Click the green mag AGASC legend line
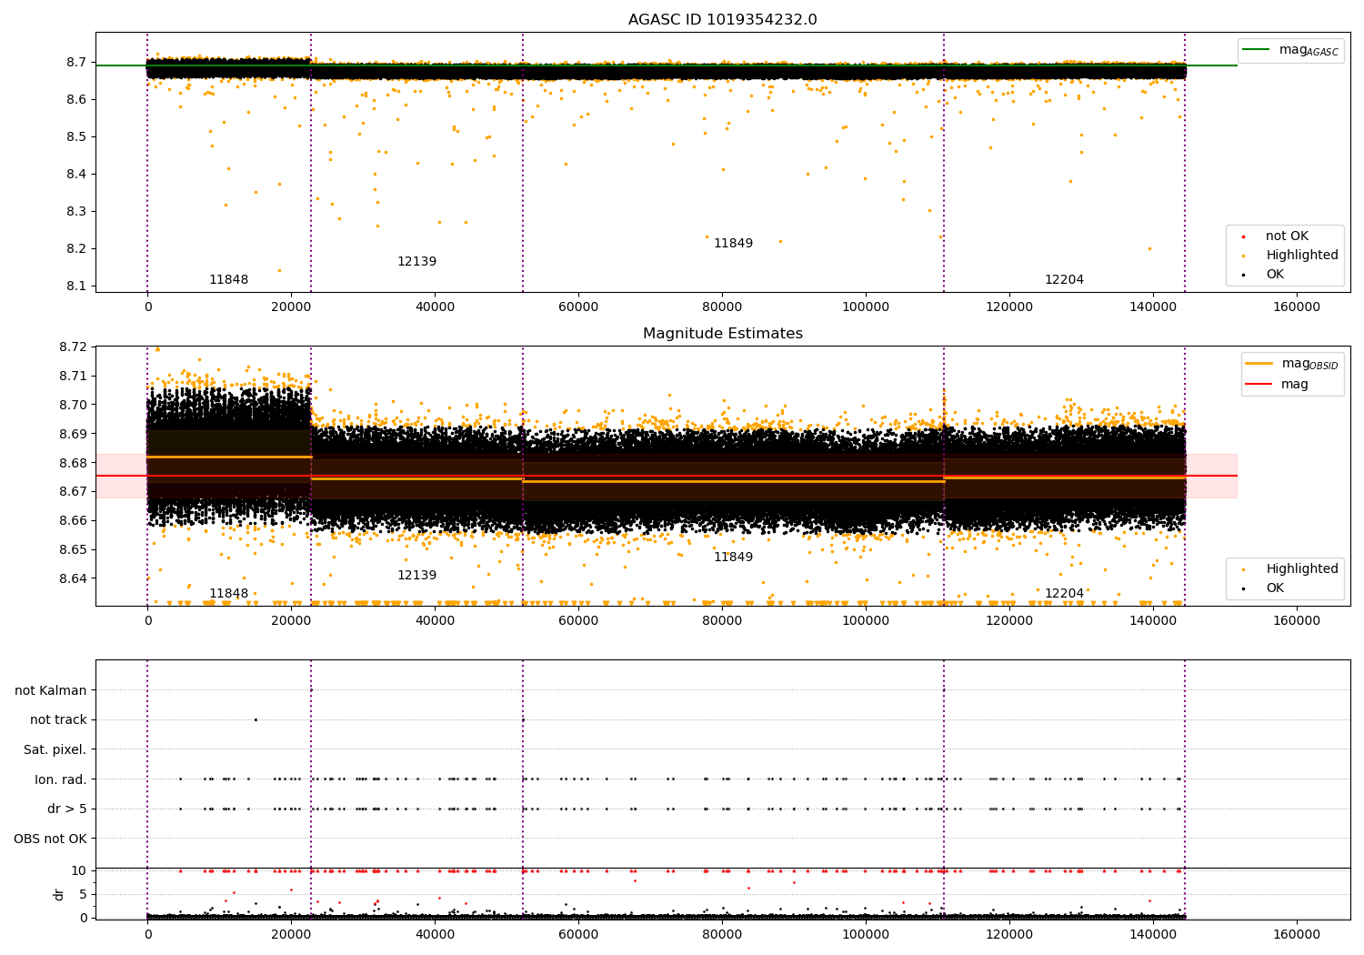This screenshot has width=1364, height=955. [x=1256, y=50]
